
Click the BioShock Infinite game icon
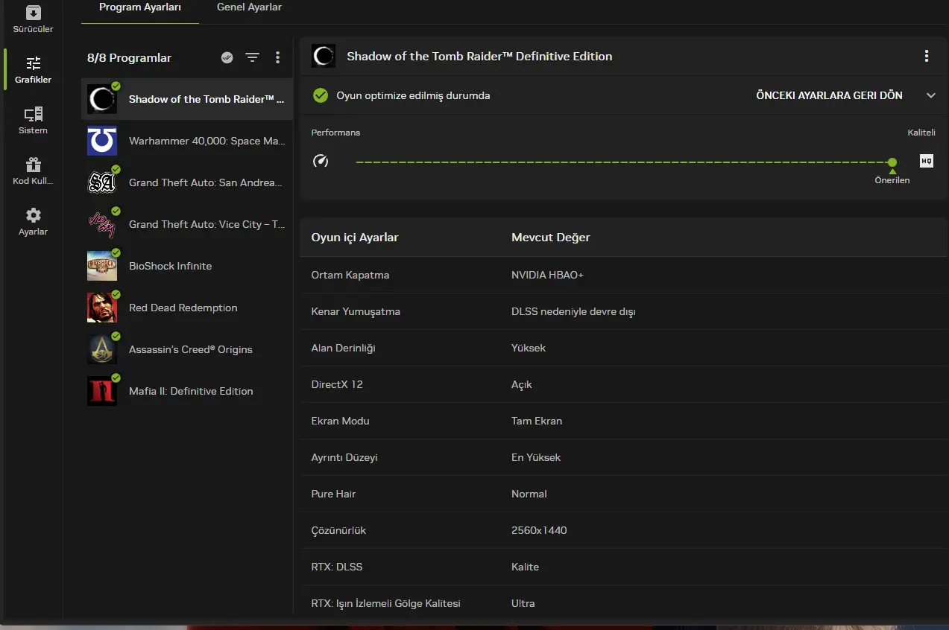(x=101, y=266)
